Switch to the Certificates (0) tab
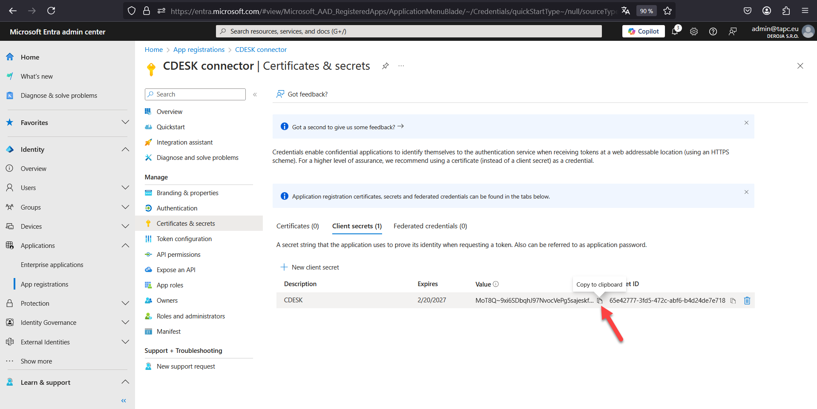The image size is (817, 409). [298, 226]
